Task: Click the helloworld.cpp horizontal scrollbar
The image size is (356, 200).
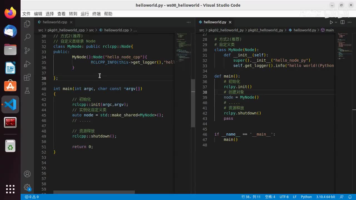Action: tap(94, 192)
